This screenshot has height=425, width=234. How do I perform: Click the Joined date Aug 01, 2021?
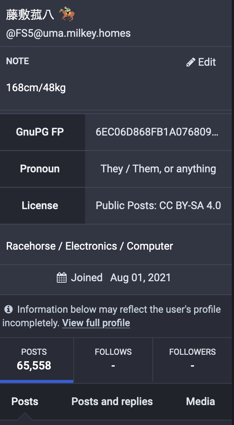click(x=140, y=278)
